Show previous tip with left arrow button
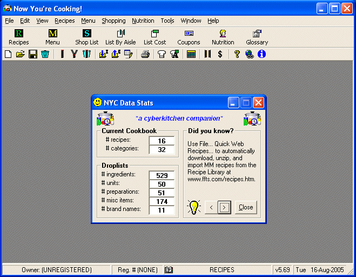Viewport: 356px width, 277px height. coord(211,207)
